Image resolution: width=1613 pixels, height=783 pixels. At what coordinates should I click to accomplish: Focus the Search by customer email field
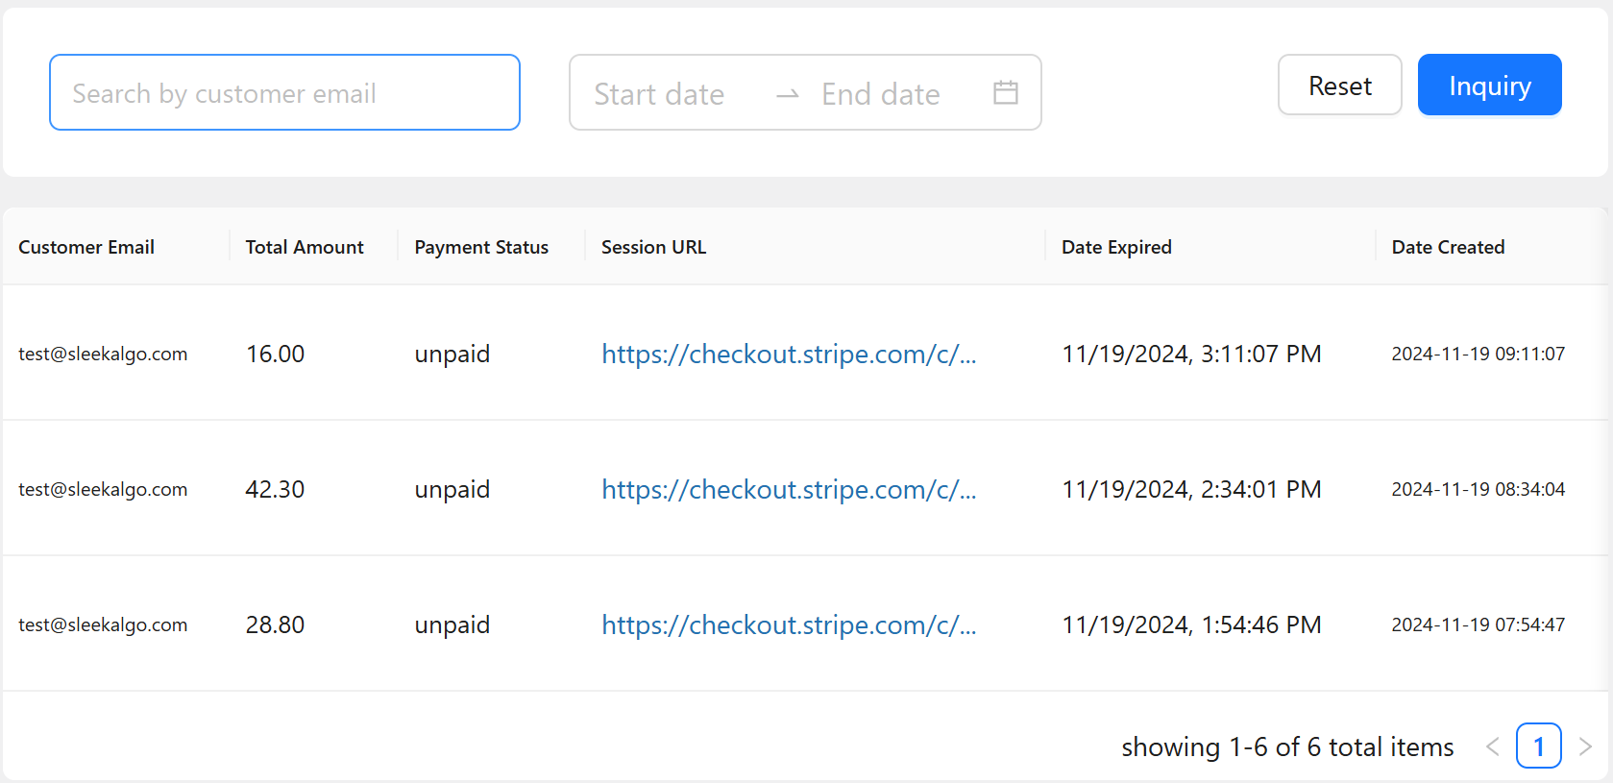tap(284, 93)
